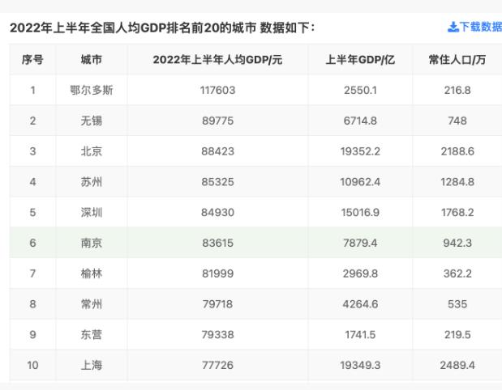Click GDP value 7879.4
502x390 pixels.
tap(360, 243)
